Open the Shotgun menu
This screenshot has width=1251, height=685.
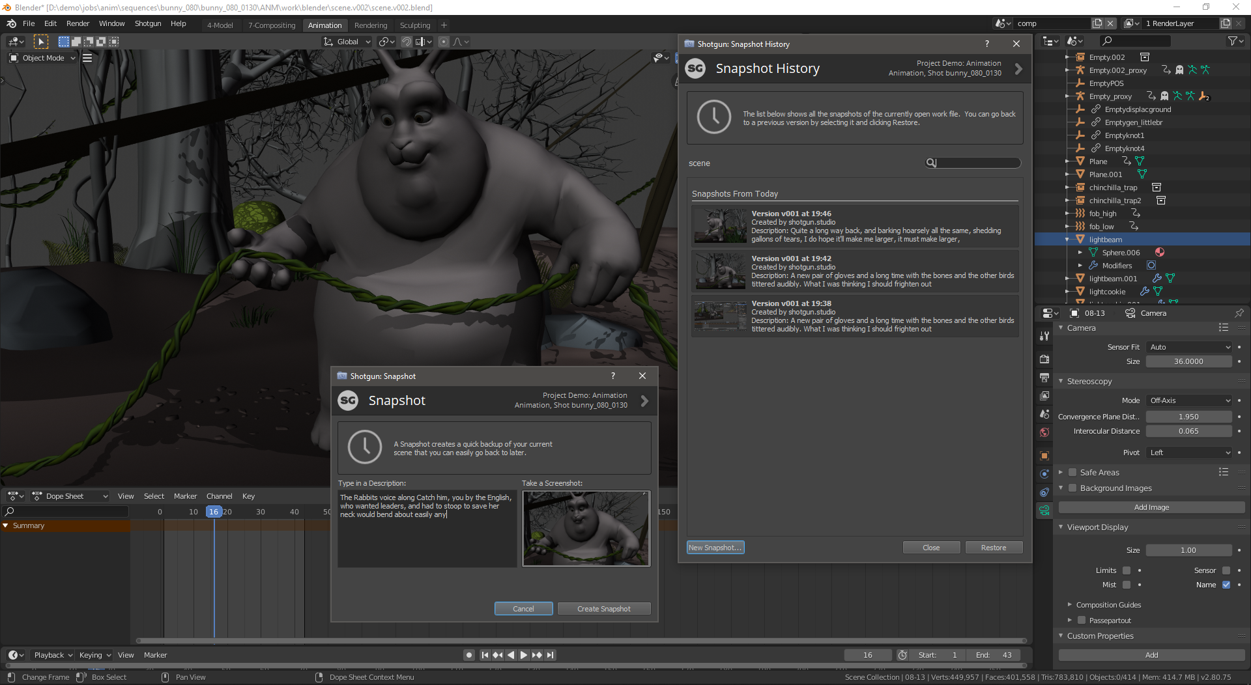(148, 23)
